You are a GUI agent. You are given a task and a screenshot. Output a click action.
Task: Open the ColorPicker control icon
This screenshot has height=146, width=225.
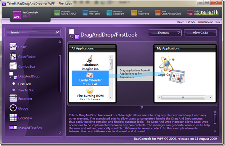pos(13,56)
